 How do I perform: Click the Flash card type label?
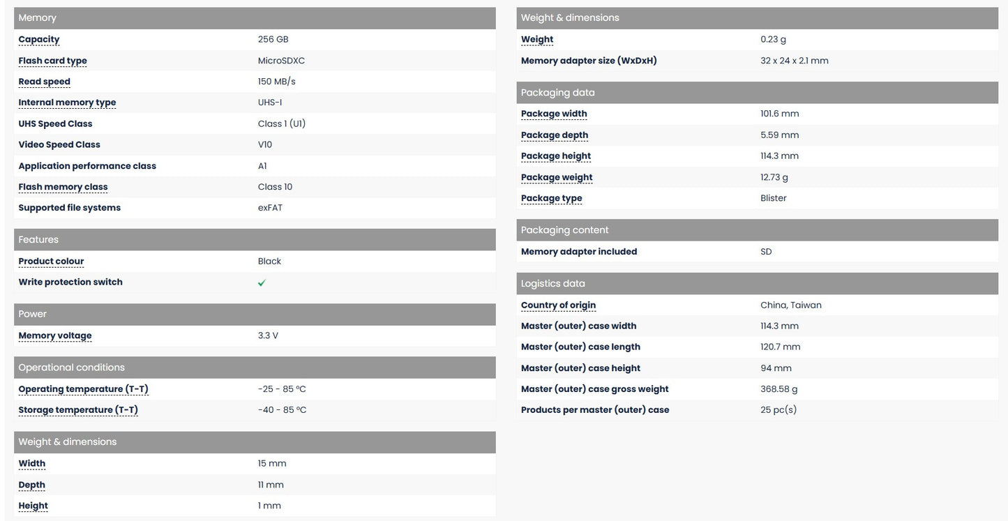(x=53, y=61)
